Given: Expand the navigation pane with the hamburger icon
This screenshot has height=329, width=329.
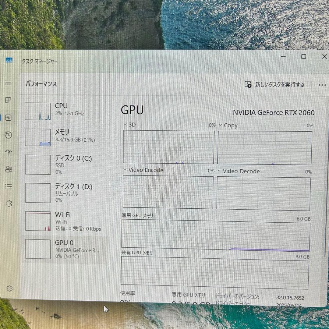Looking at the screenshot, I should (x=9, y=83).
